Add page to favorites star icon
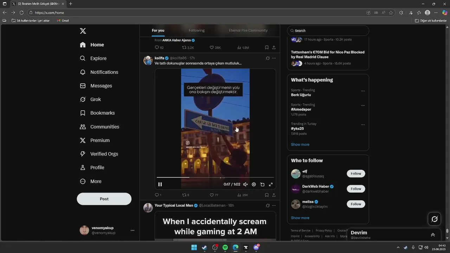This screenshot has width=450, height=253. pos(391,13)
